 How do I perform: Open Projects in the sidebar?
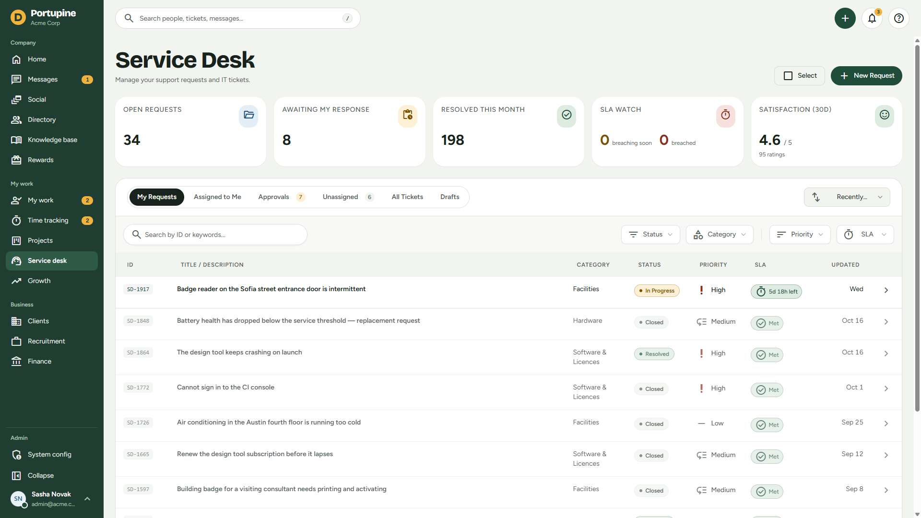pos(52,241)
